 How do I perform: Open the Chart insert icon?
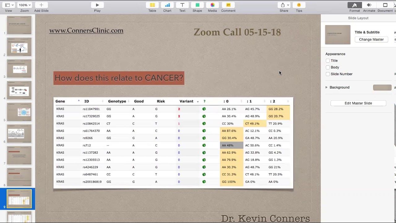coord(167,5)
